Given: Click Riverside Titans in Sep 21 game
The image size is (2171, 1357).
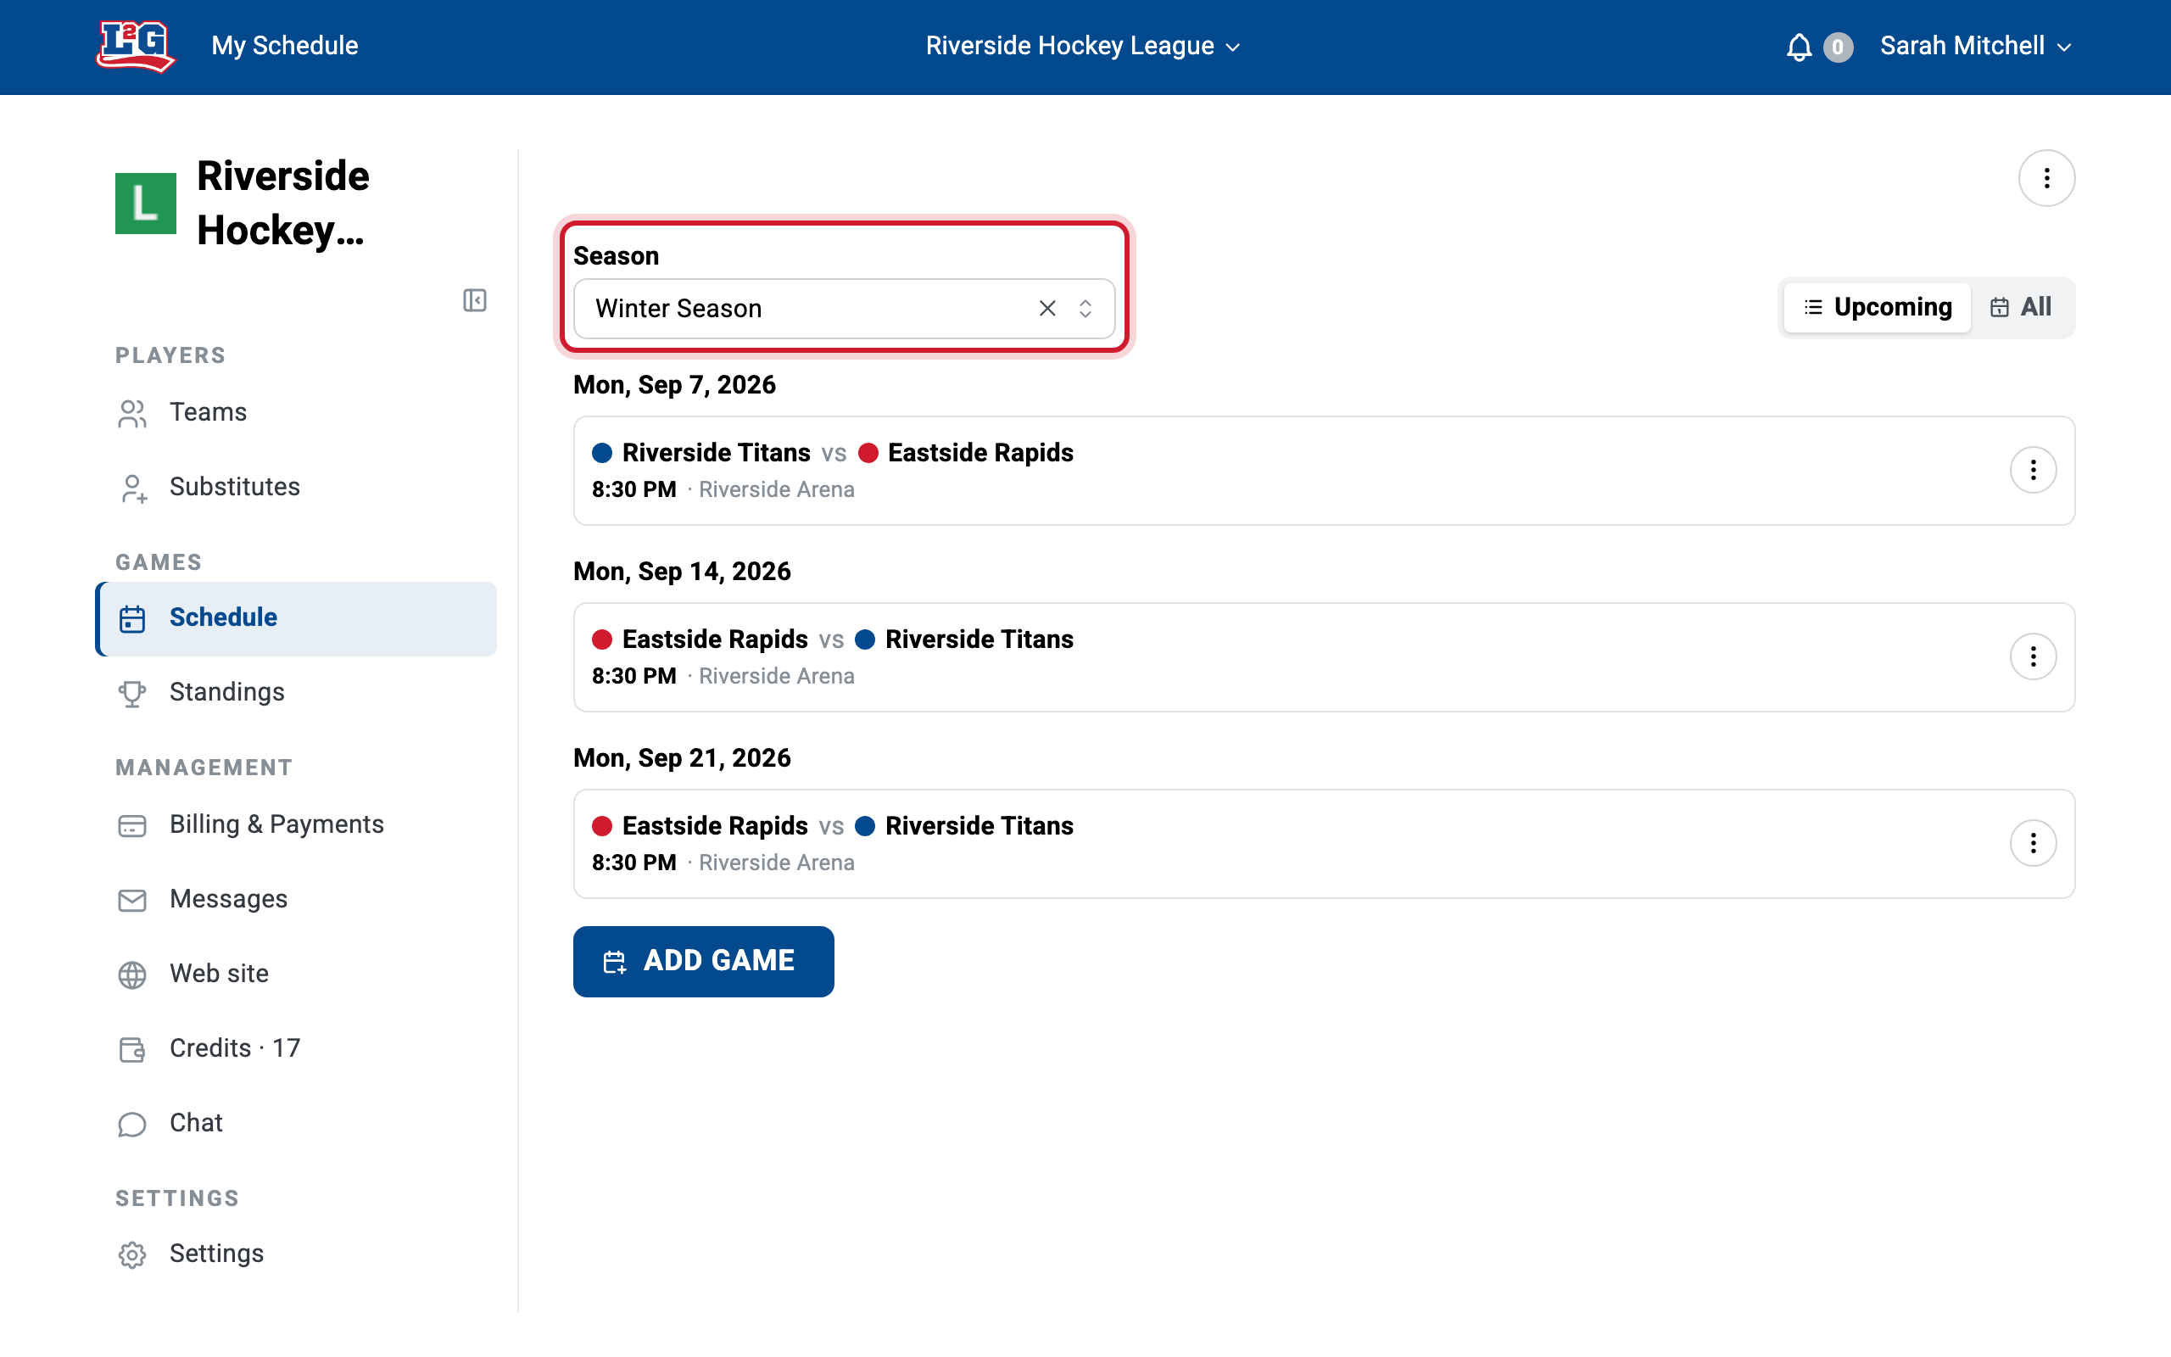Looking at the screenshot, I should pyautogui.click(x=979, y=827).
